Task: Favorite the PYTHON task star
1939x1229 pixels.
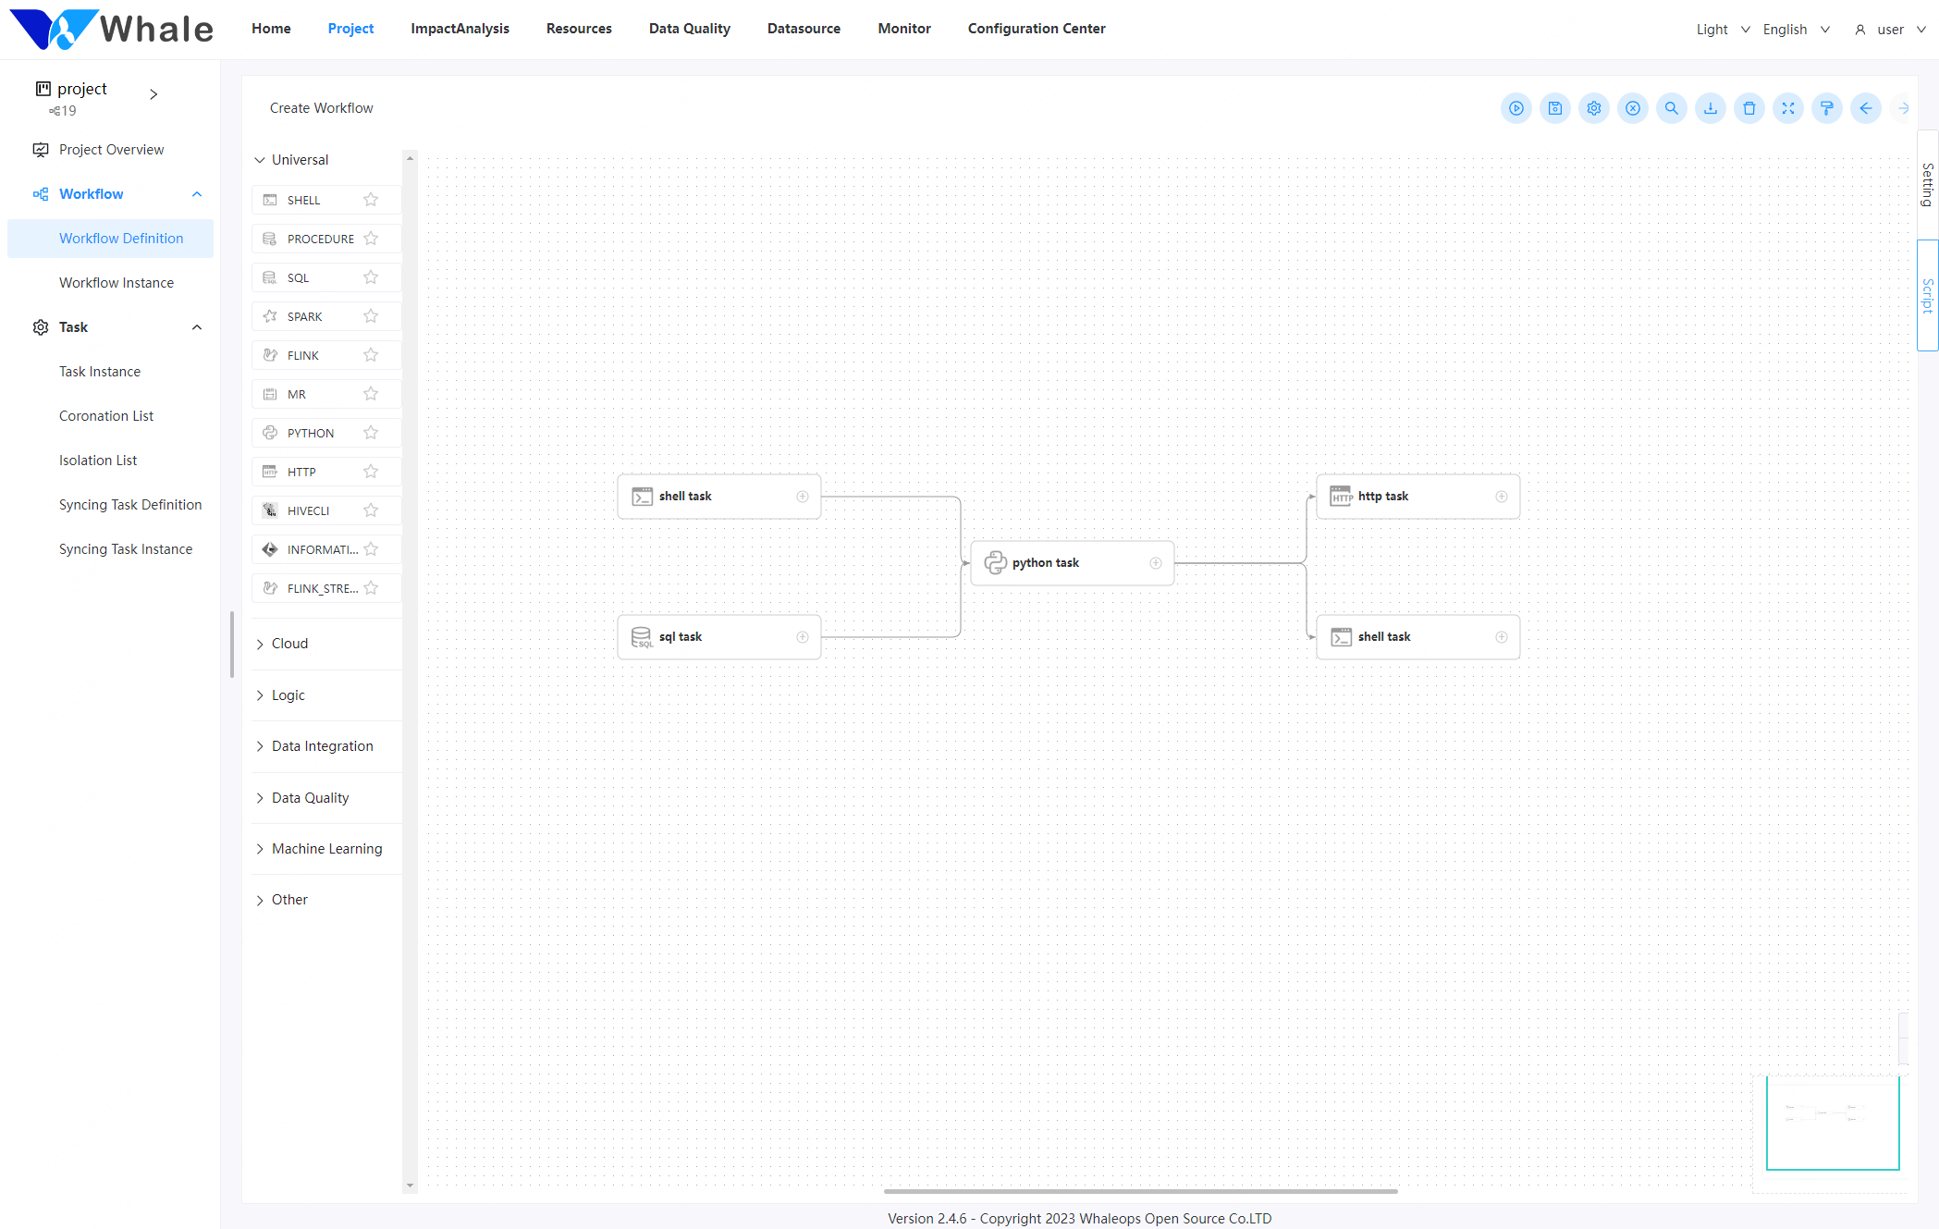Action: point(371,433)
